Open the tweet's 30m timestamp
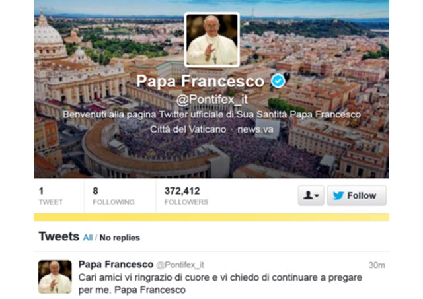 (x=377, y=265)
